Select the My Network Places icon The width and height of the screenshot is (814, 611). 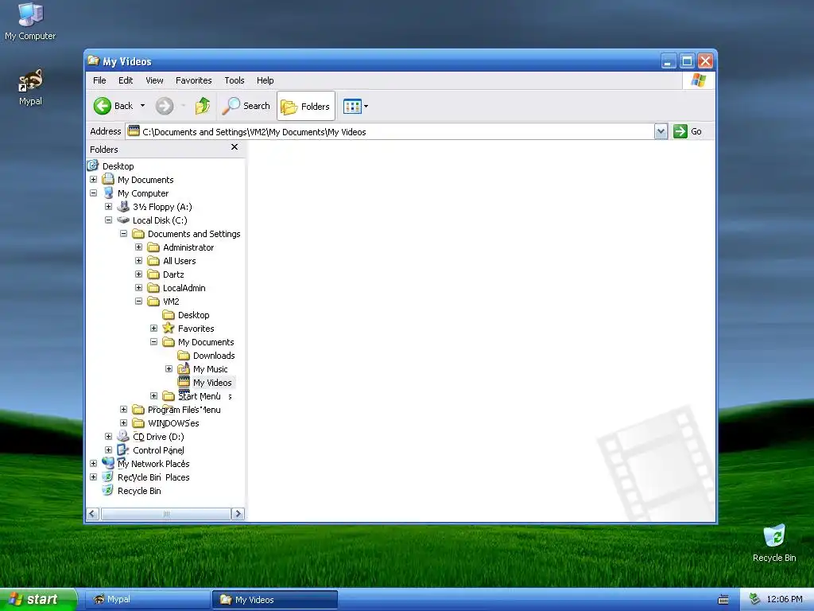[108, 463]
